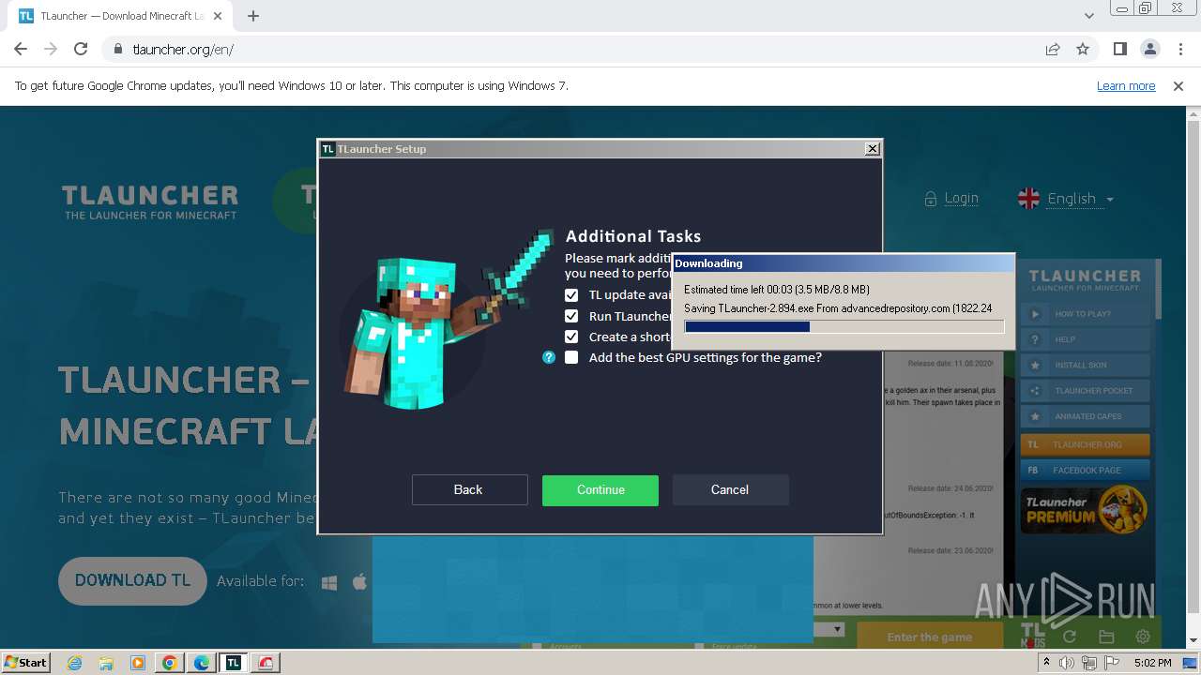This screenshot has width=1201, height=675.
Task: Click TLAUNCHER POCKET in launcher sidebar
Action: pos(1085,390)
